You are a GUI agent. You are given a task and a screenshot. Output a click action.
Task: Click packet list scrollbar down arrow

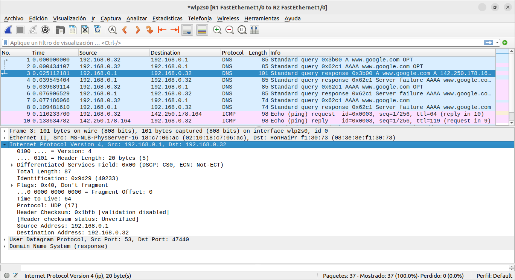click(x=512, y=123)
